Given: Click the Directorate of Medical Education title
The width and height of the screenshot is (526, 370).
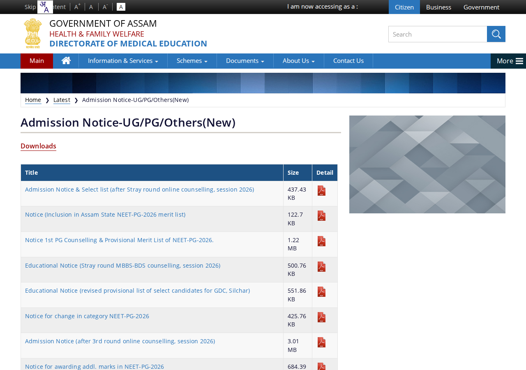Looking at the screenshot, I should pyautogui.click(x=128, y=44).
